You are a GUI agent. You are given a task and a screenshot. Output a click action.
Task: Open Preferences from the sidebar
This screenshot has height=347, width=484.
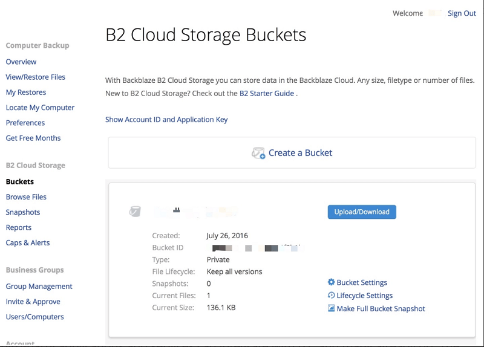pos(25,123)
